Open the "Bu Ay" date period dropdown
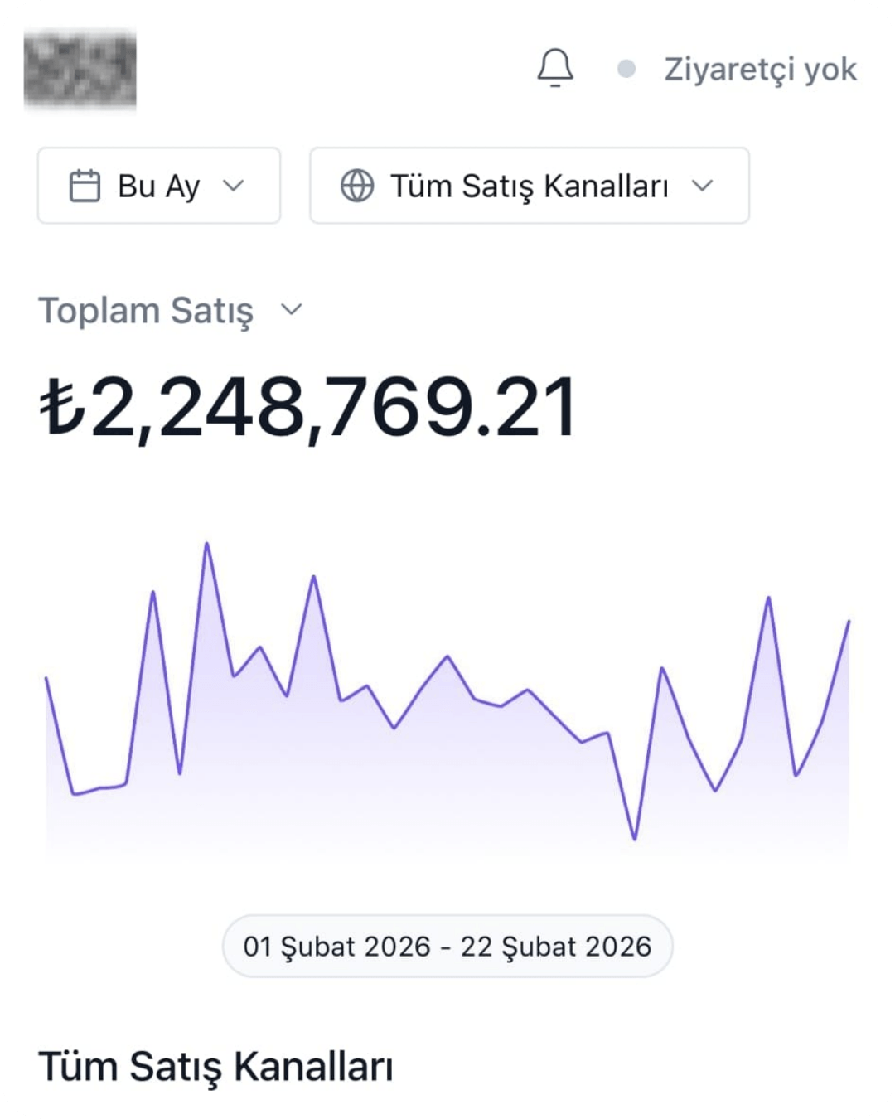 pos(158,186)
